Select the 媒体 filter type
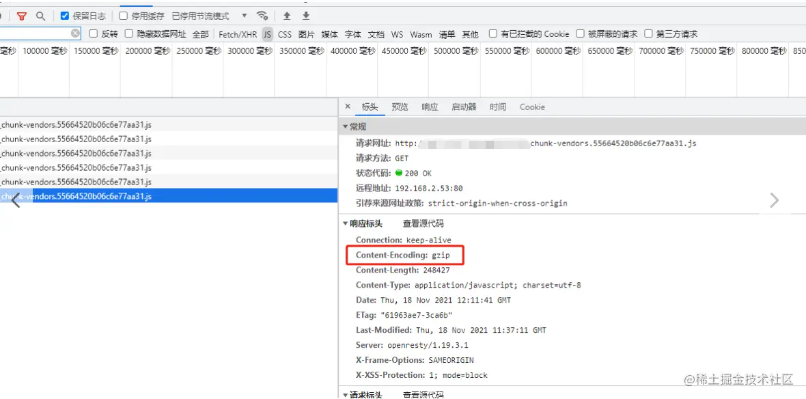This screenshot has height=399, width=806. pos(329,34)
